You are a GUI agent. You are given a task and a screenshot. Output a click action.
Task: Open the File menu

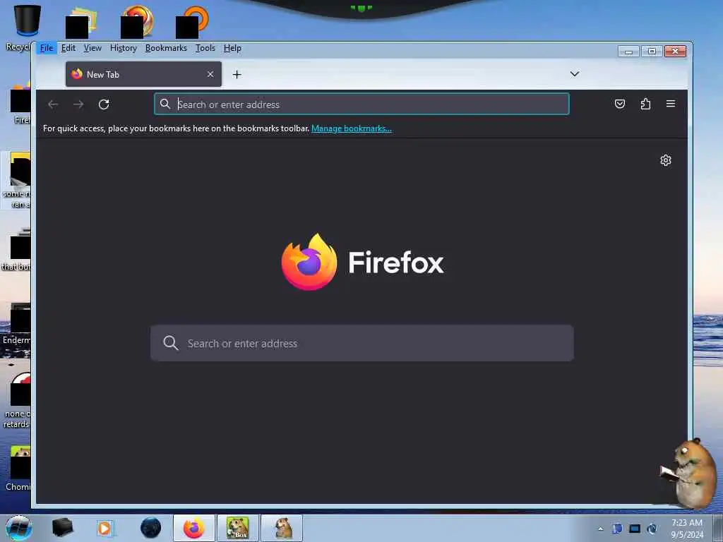[x=46, y=48]
